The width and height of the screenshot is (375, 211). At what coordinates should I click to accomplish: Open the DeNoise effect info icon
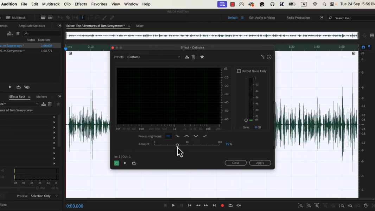[x=269, y=57]
